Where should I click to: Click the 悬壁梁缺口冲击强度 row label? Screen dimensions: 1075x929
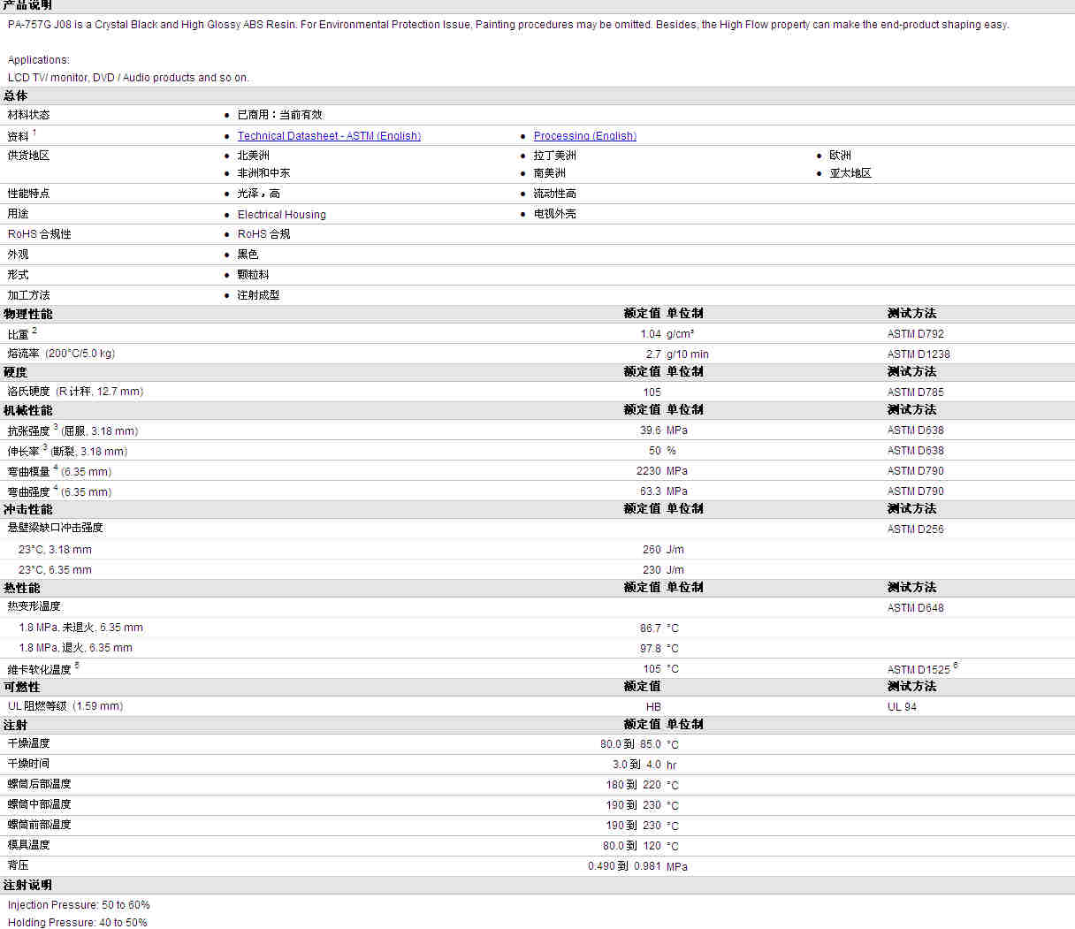point(55,528)
